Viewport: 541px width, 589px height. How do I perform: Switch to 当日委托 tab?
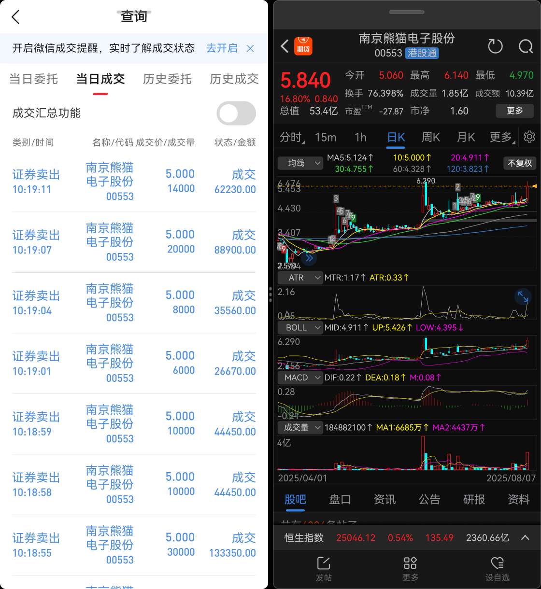(x=33, y=79)
